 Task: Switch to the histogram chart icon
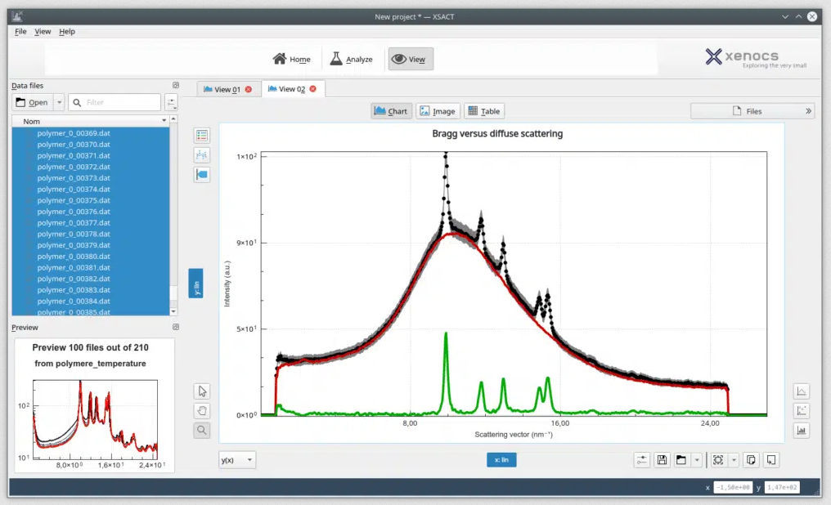point(802,429)
